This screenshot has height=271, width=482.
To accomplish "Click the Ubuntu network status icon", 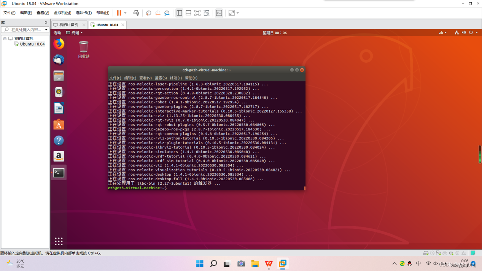I will coord(457,33).
